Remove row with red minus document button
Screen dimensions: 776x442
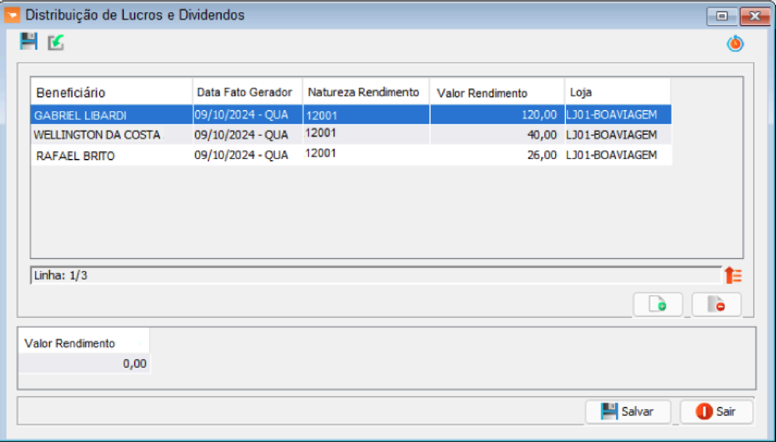(x=716, y=305)
